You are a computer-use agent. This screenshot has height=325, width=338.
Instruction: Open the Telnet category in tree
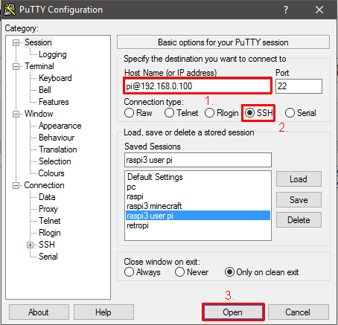(x=49, y=221)
